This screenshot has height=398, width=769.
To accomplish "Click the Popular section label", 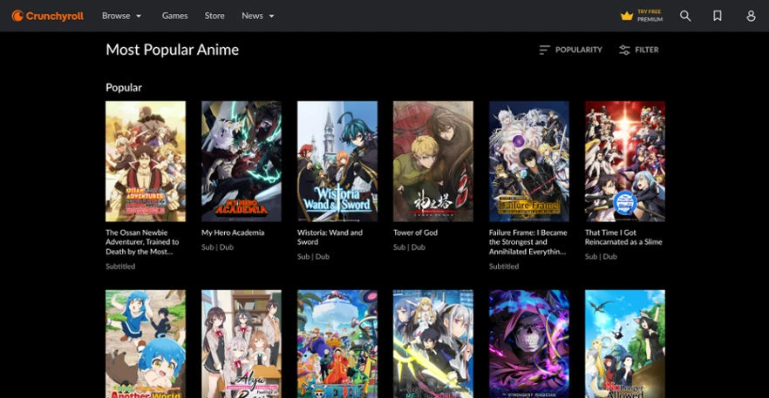I will point(124,88).
